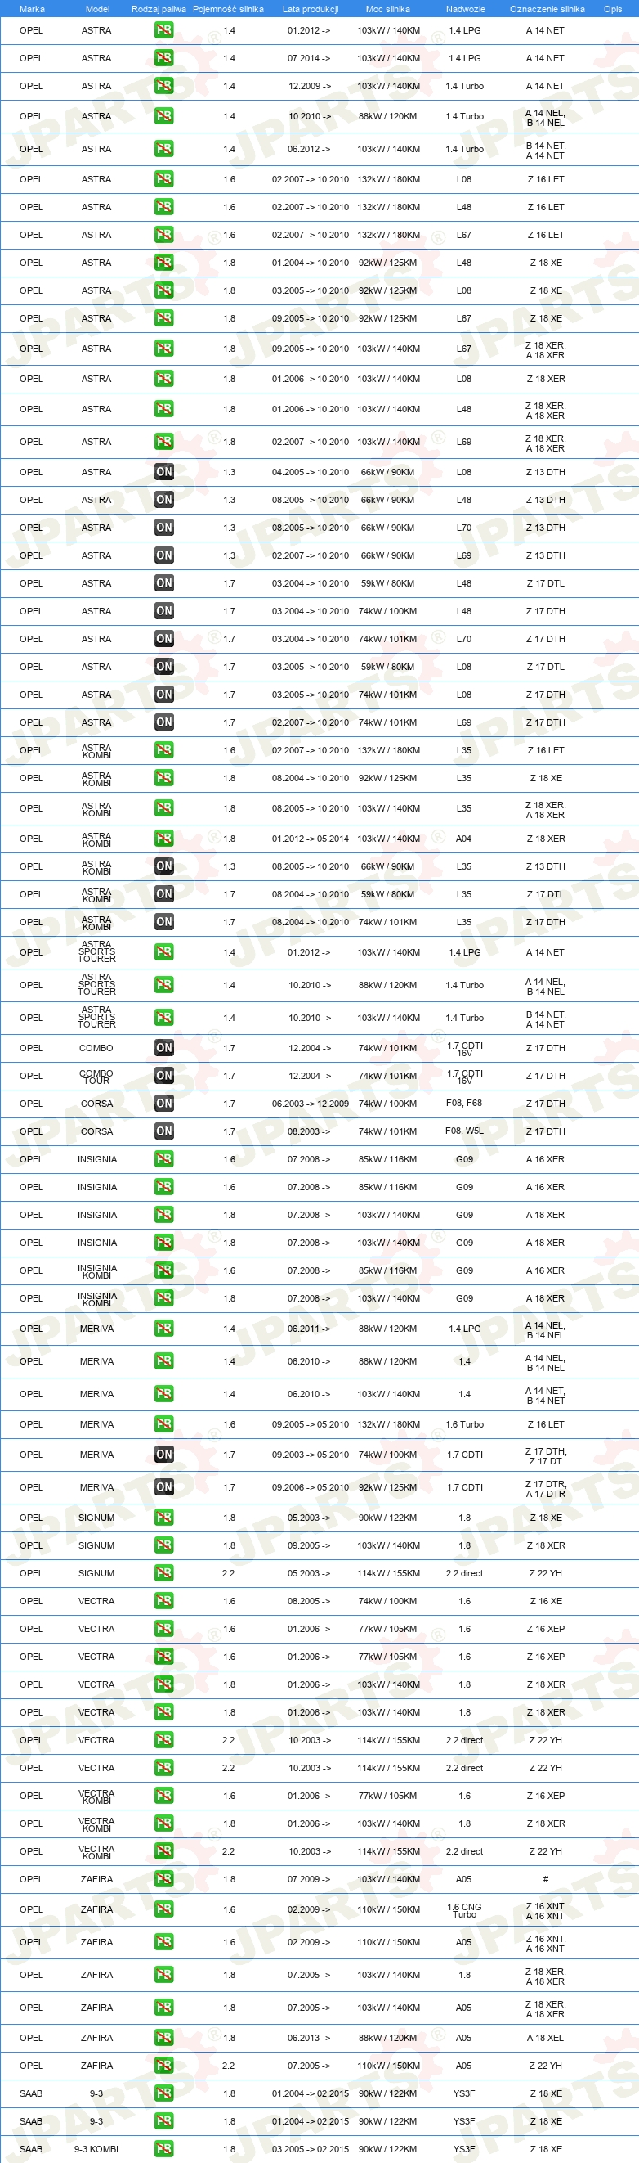This screenshot has height=2163, width=639.
Task: Select petrol icon in Vectra 08.2005 row
Action: [x=164, y=1600]
